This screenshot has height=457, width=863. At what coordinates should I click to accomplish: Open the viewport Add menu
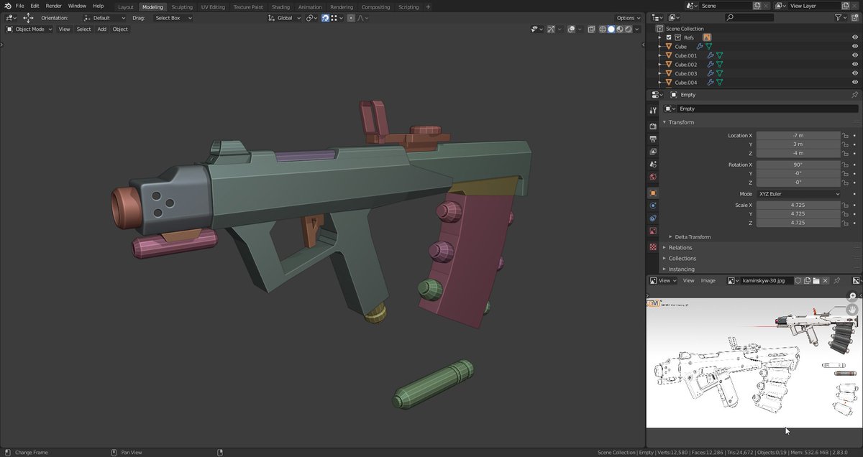point(102,29)
